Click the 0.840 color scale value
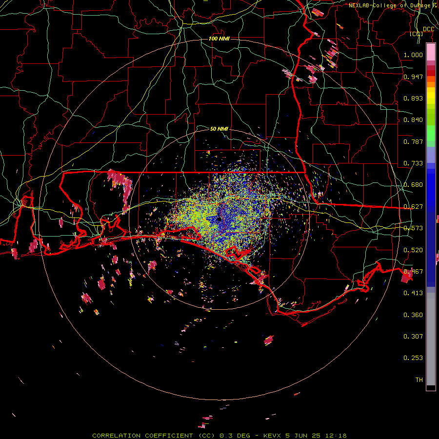The height and width of the screenshot is (439, 439). coord(413,120)
